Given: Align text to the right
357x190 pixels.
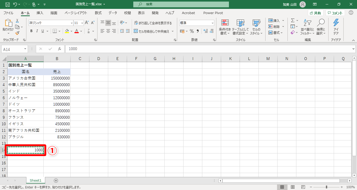Looking at the screenshot, I should coord(114,31).
